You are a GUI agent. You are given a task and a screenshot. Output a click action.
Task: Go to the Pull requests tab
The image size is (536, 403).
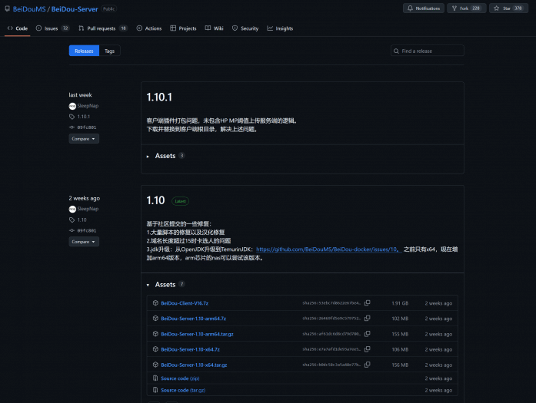[x=102, y=28]
